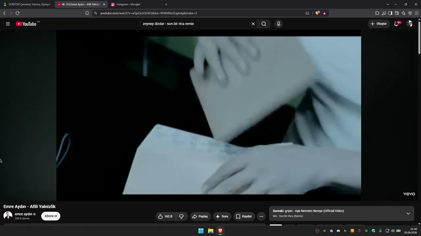Image resolution: width=421 pixels, height=236 pixels.
Task: Switch to the chess tab ÜCRETSİZ Çevrimiçi Satranç
Action: [x=27, y=4]
